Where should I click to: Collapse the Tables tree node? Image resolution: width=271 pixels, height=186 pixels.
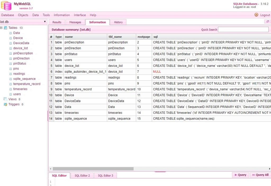1,28
